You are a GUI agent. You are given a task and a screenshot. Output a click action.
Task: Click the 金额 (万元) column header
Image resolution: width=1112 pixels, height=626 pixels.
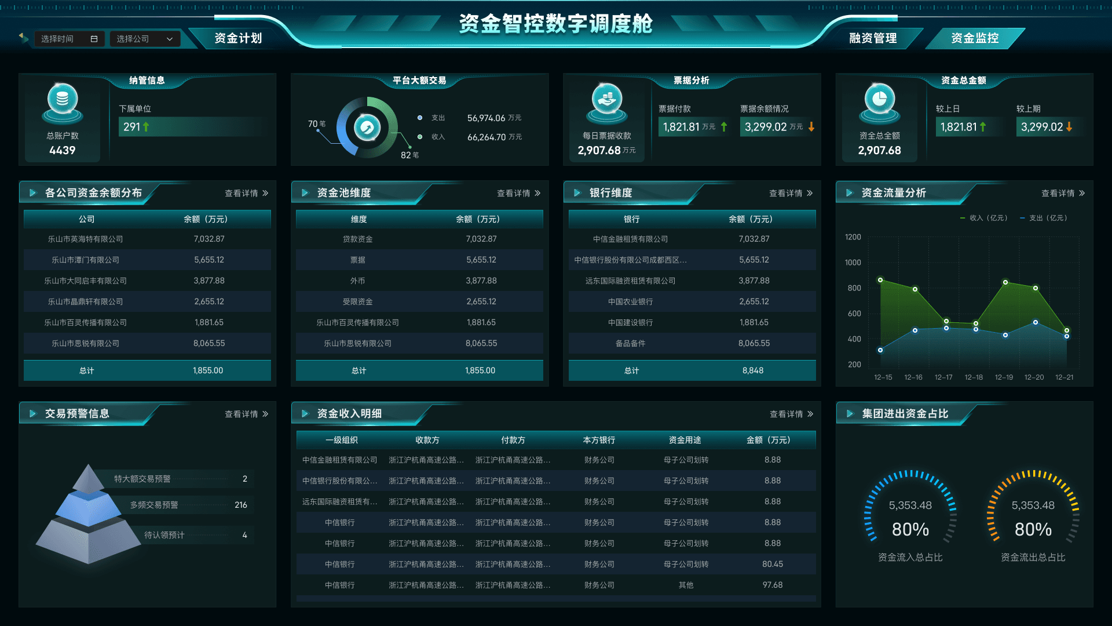pos(769,440)
